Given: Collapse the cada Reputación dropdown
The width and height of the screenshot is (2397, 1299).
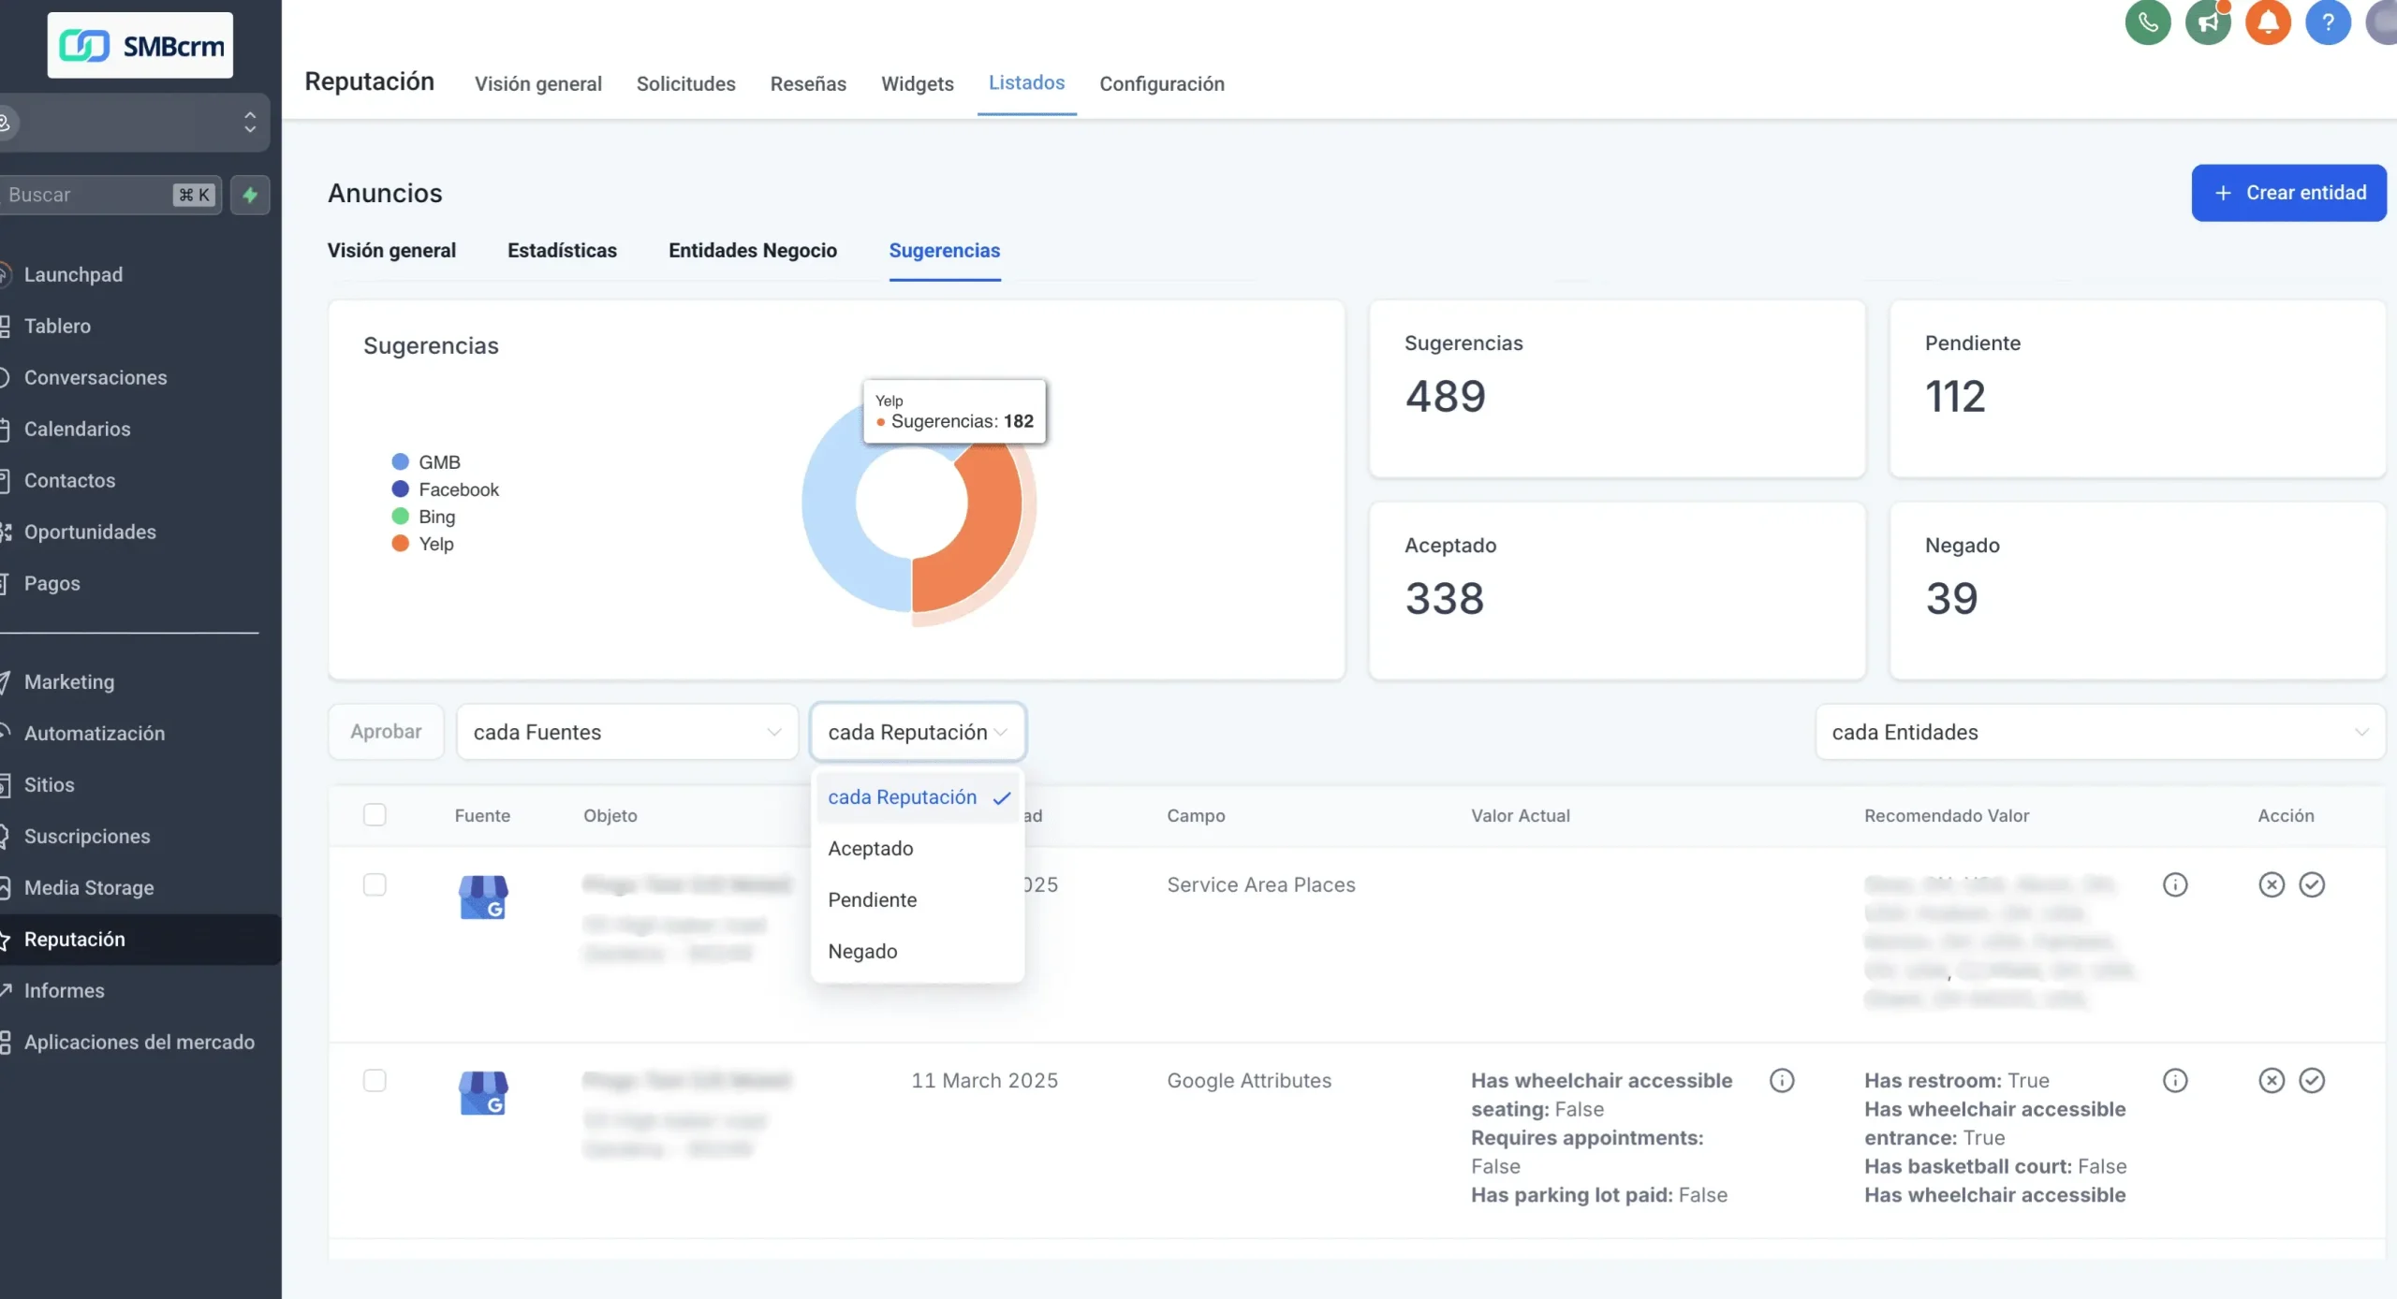Looking at the screenshot, I should [918, 732].
